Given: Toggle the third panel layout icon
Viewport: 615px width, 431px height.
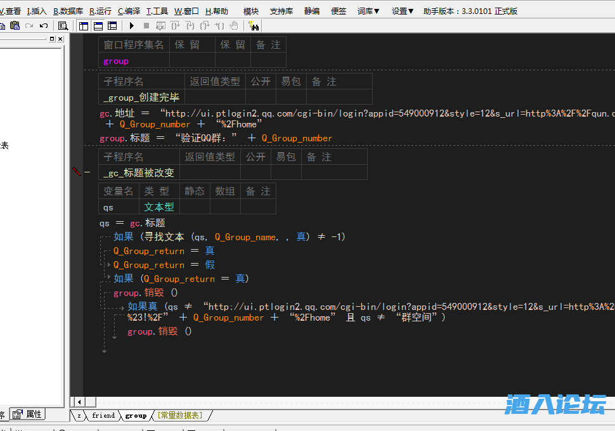Looking at the screenshot, I should 112,26.
